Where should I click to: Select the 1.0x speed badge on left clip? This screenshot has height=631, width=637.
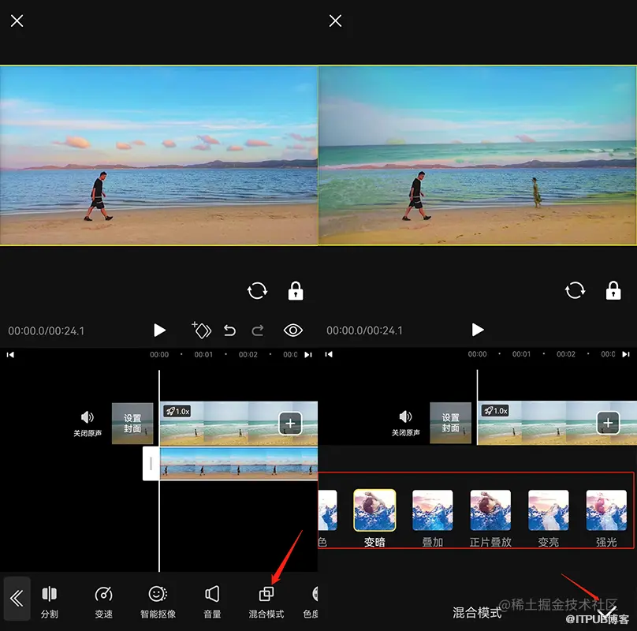(x=177, y=412)
